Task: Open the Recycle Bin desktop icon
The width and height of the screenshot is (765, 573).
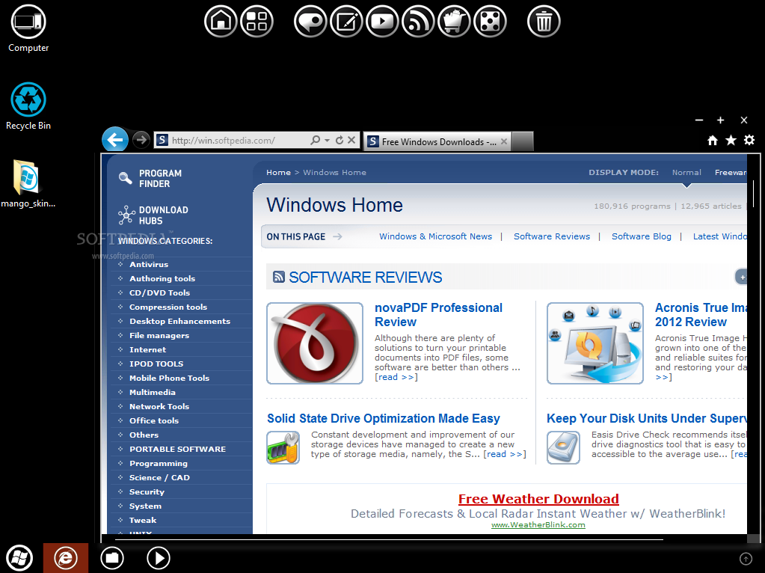Action: [x=28, y=106]
